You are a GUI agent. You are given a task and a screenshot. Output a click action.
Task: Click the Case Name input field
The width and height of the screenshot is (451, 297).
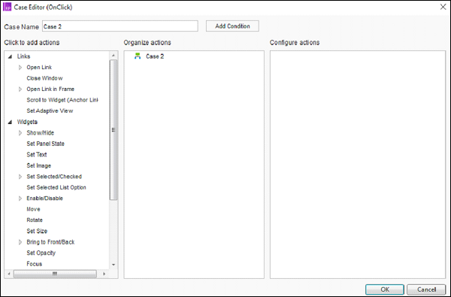coord(120,26)
